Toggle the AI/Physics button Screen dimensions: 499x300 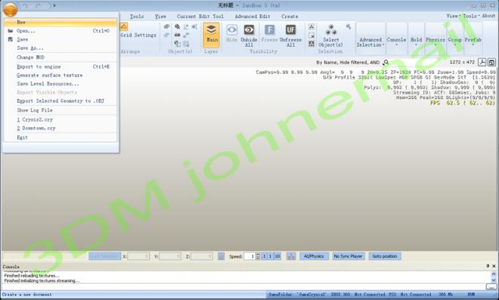point(314,256)
